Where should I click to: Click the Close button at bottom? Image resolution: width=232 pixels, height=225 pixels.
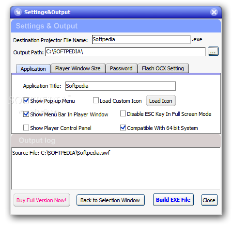209,200
